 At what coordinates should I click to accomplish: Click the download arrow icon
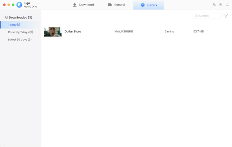coord(75,5)
